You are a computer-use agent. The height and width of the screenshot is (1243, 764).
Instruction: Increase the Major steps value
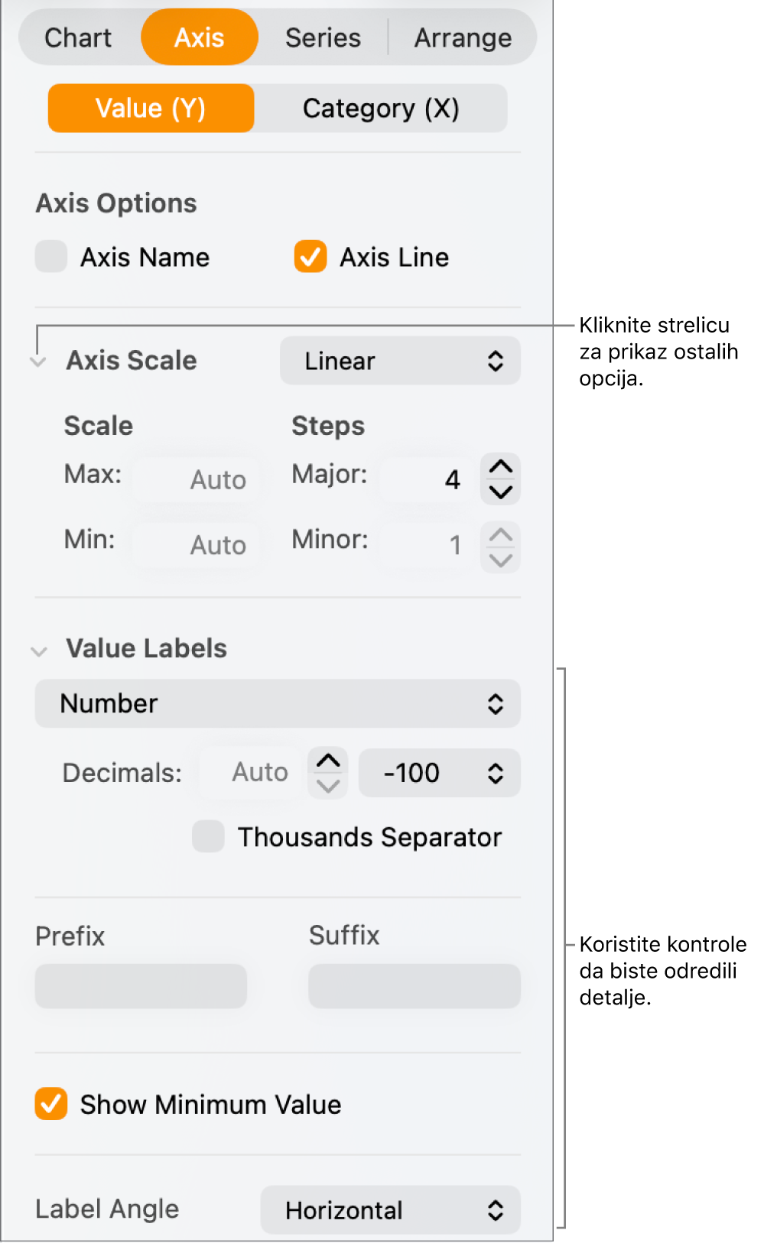500,466
